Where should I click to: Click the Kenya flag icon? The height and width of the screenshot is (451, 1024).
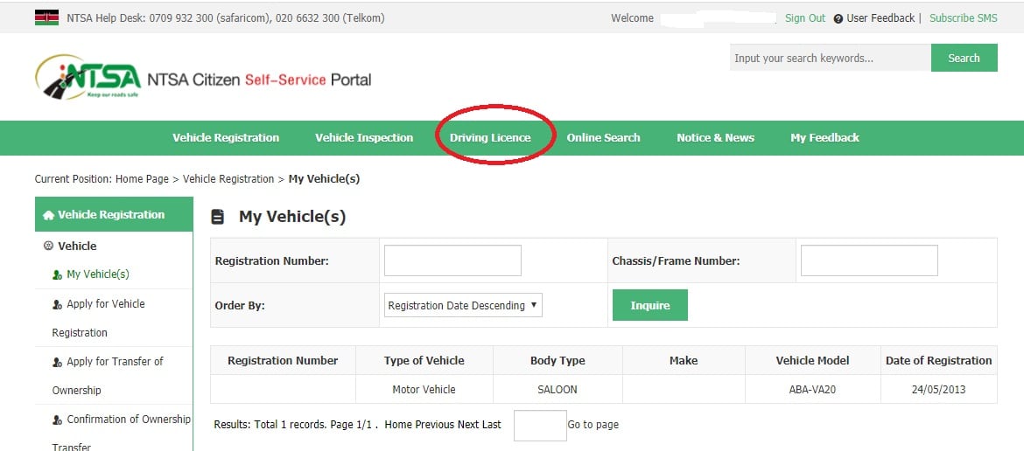tap(46, 17)
